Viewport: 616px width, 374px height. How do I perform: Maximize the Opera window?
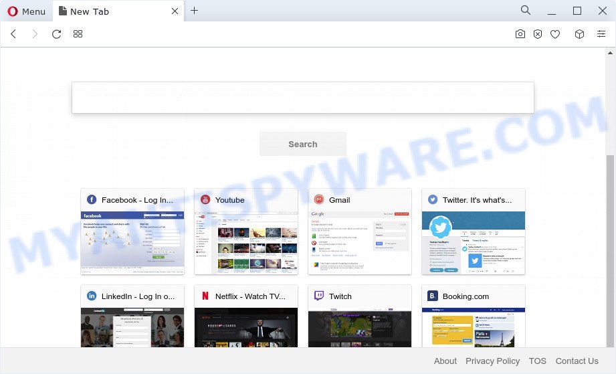click(577, 11)
